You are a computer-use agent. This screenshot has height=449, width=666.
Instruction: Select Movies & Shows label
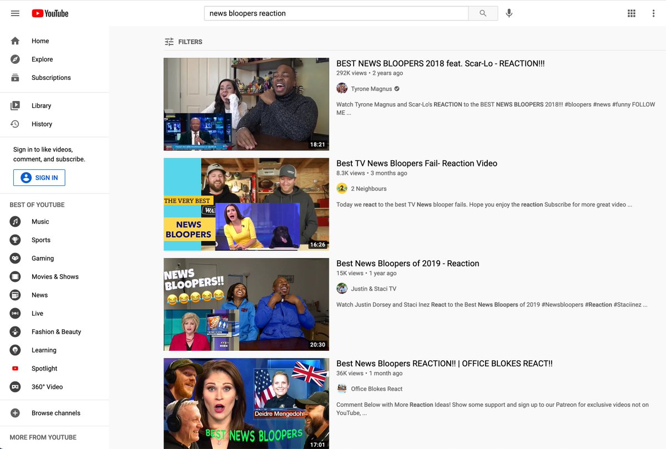pos(55,276)
